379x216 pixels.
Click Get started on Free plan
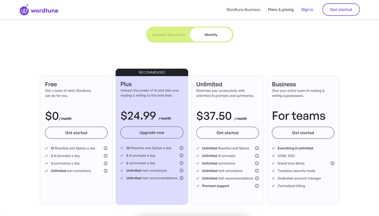point(76,133)
